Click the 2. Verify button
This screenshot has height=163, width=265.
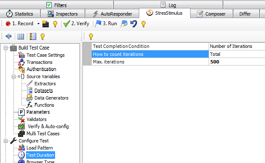(x=76, y=24)
